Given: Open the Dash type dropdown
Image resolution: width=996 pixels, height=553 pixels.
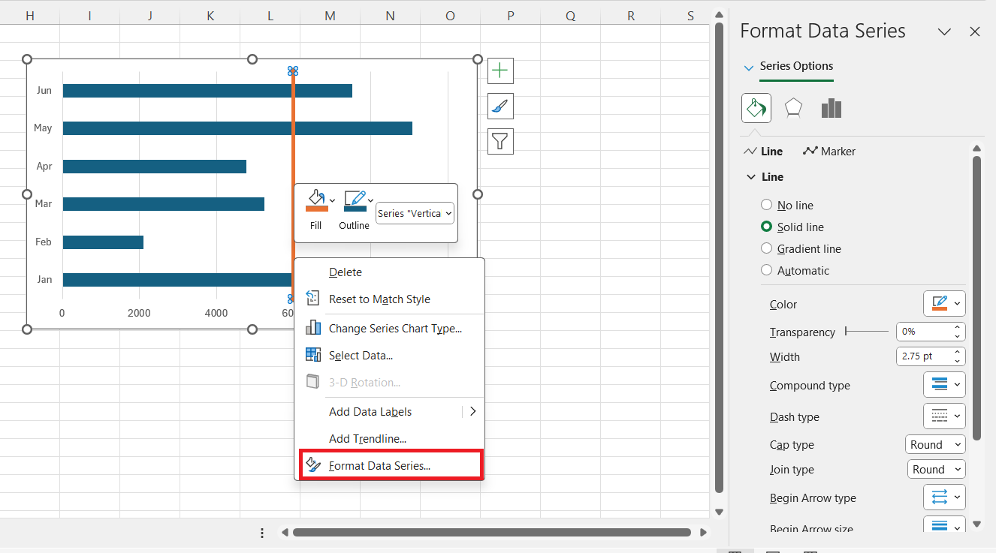Looking at the screenshot, I should pyautogui.click(x=944, y=416).
